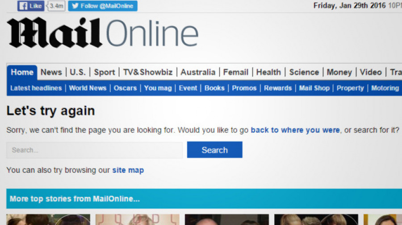402x225 pixels.
Task: Open the Rewards link
Action: click(x=278, y=88)
